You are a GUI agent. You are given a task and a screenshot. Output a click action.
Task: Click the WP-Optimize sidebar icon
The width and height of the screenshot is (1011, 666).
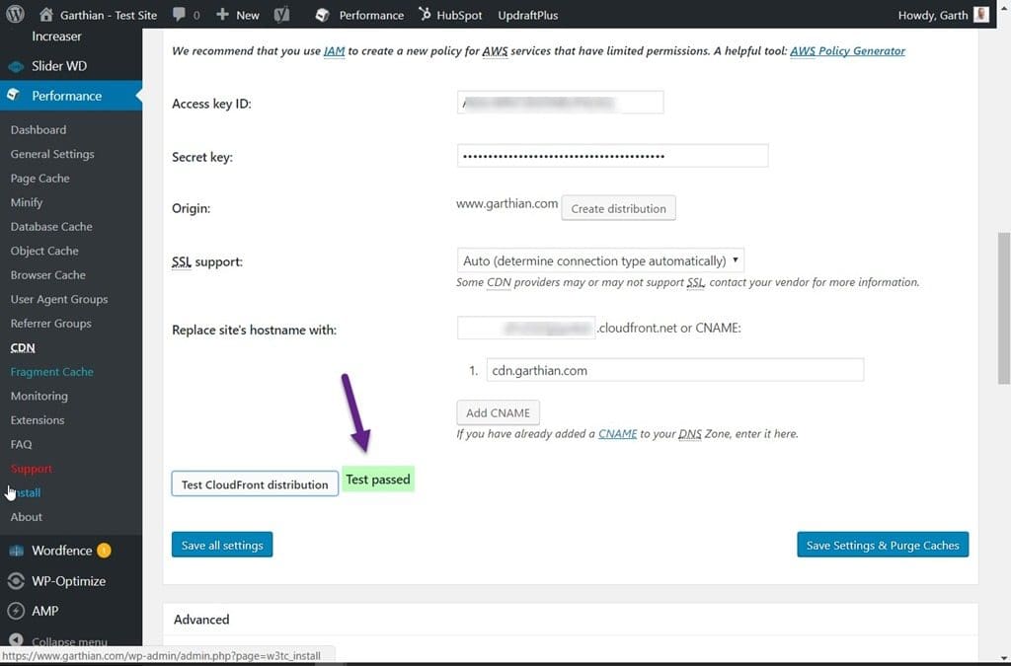16,581
